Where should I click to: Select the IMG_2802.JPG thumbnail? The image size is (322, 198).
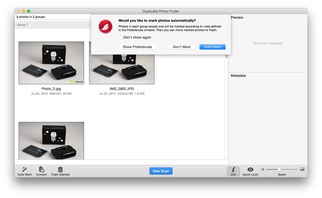coord(122,69)
